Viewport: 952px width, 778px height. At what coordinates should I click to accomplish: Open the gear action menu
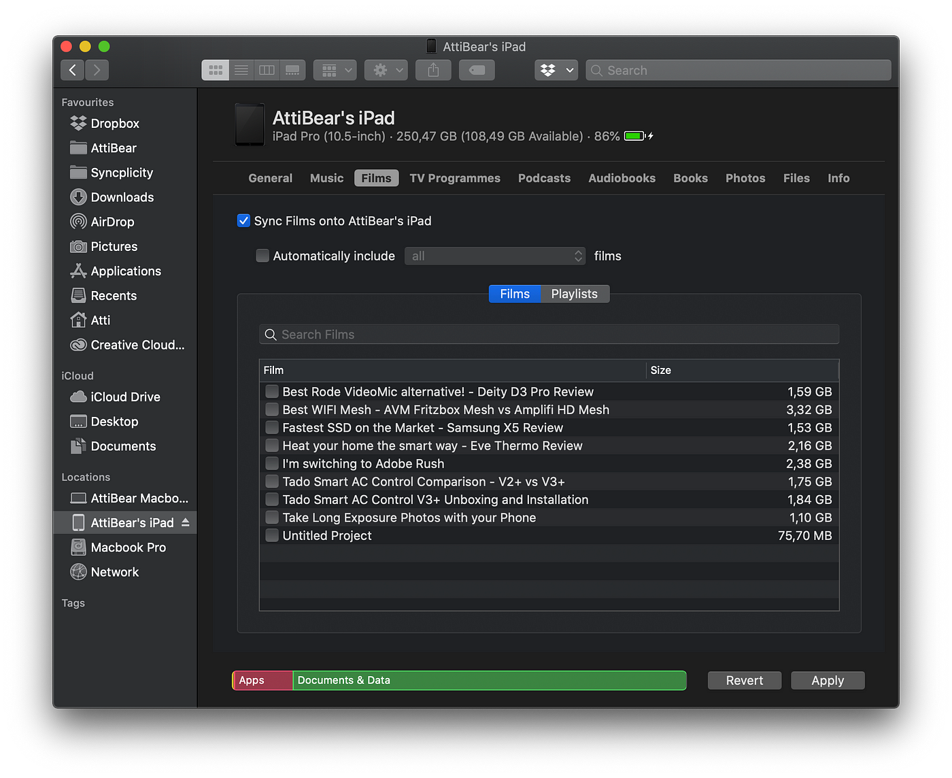386,70
